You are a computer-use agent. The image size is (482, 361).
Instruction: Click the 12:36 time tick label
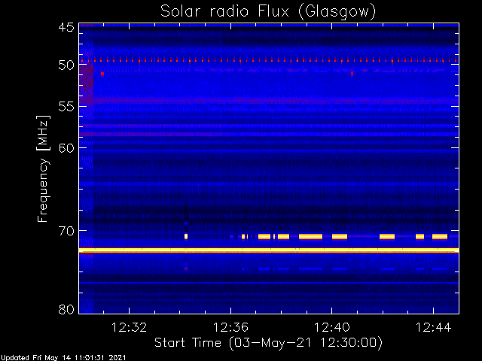230,327
